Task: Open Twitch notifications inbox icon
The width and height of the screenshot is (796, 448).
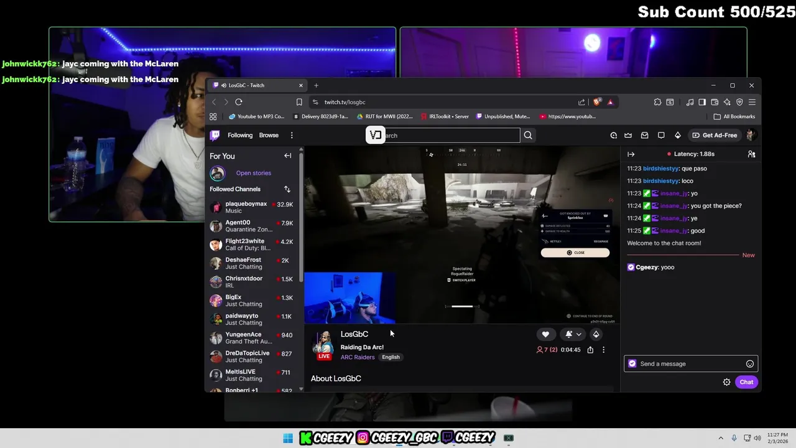Action: [x=645, y=135]
